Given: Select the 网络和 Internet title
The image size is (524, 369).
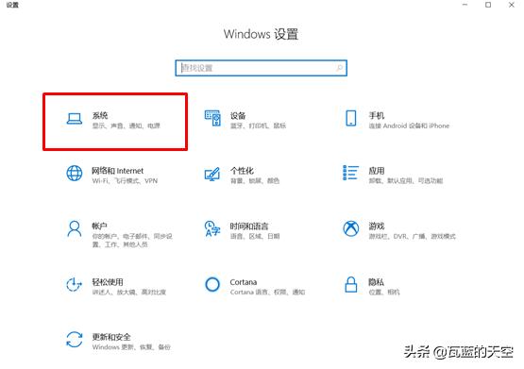Looking at the screenshot, I should click(x=118, y=171).
